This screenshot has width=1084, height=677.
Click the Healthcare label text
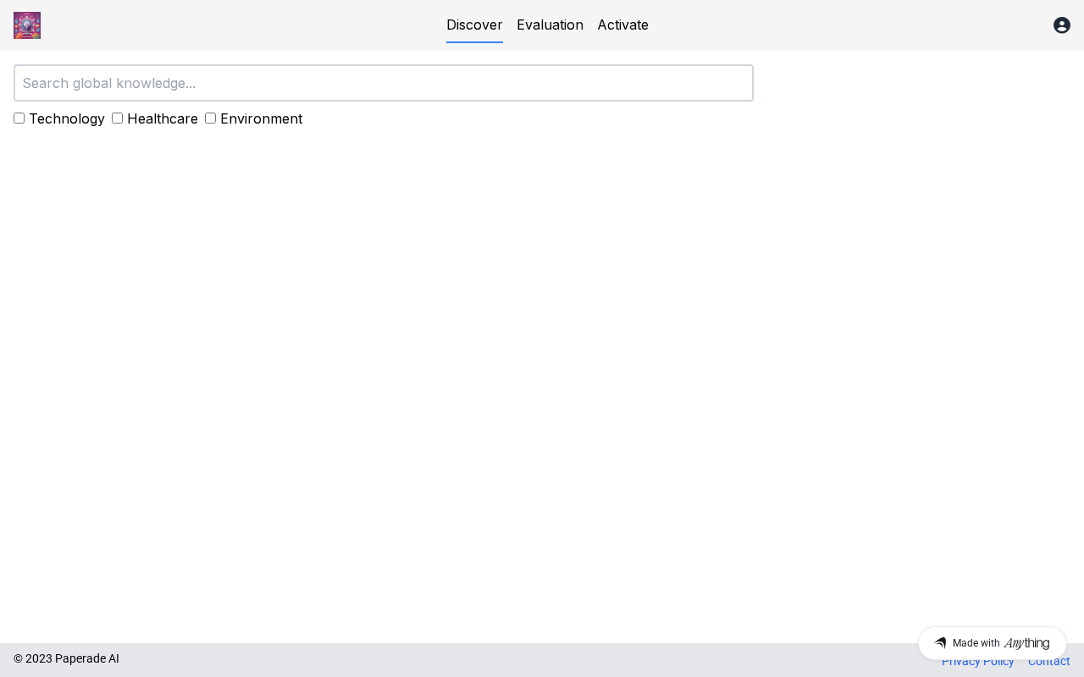163,118
